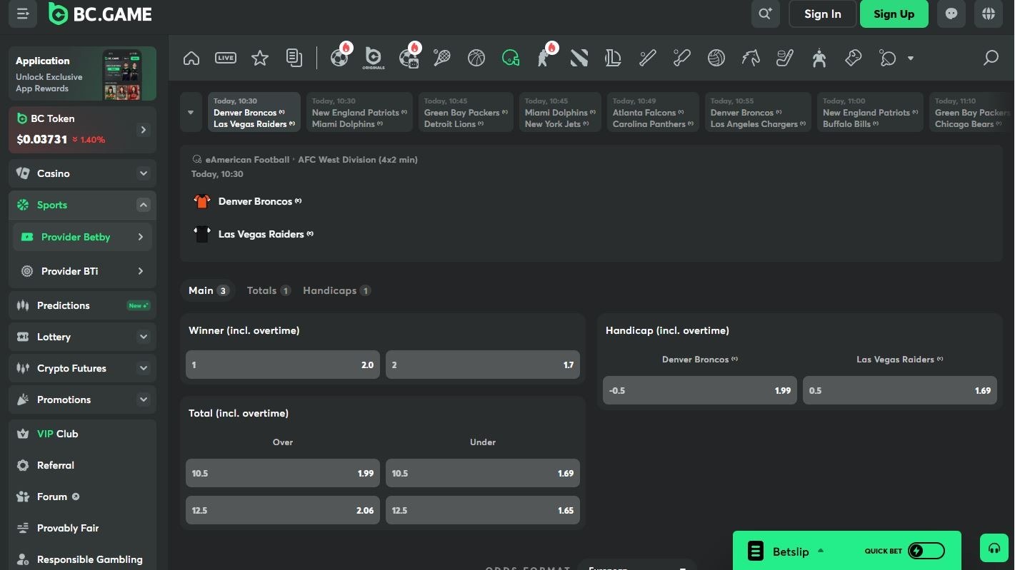Open my bets document icon
1015x570 pixels.
tap(294, 58)
